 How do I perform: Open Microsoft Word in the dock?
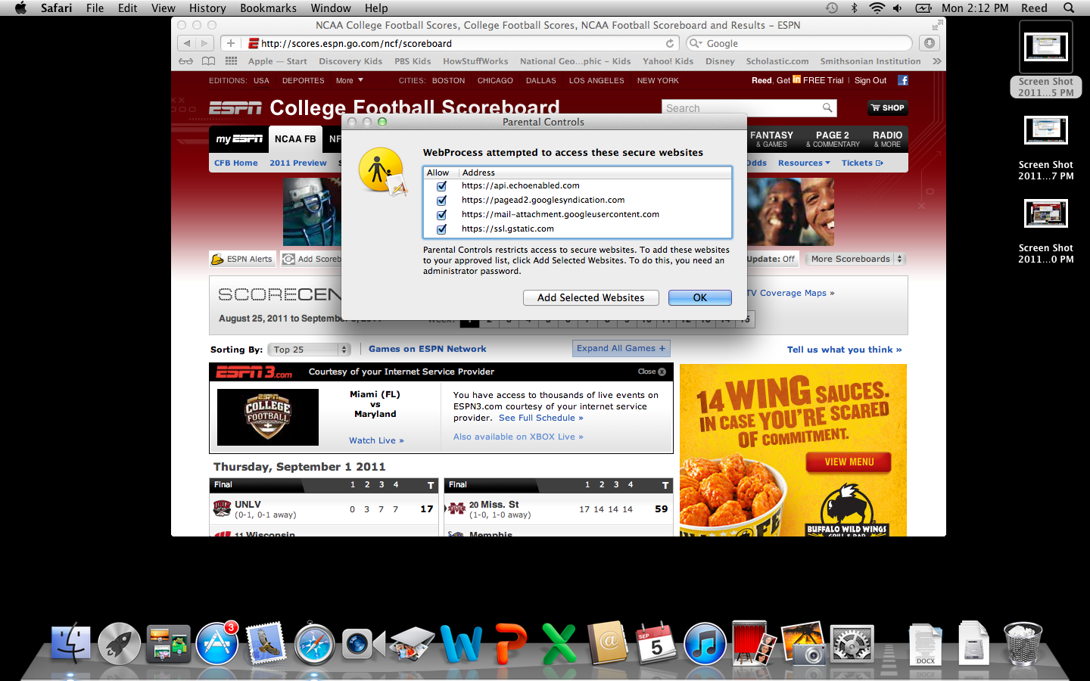tap(461, 644)
